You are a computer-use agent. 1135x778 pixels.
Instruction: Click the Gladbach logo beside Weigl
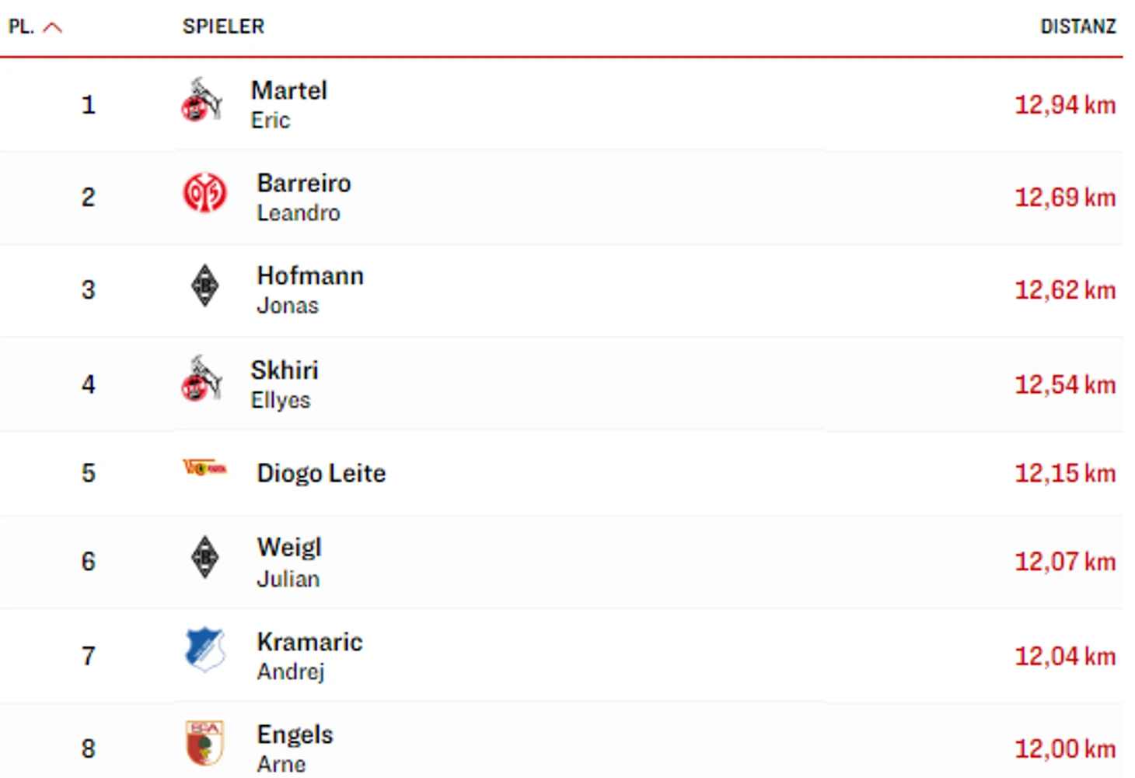click(x=204, y=557)
